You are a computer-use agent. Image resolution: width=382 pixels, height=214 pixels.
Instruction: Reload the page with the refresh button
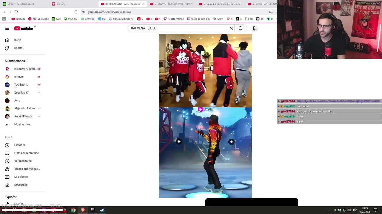click(x=16, y=12)
